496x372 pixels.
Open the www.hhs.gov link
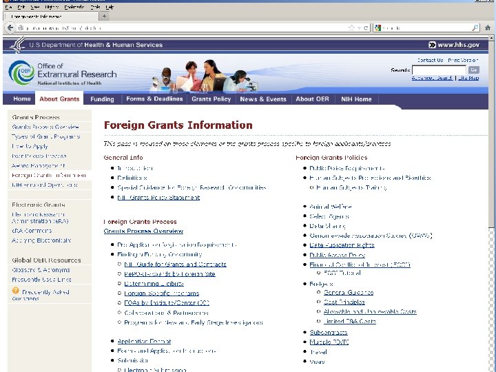coord(454,45)
